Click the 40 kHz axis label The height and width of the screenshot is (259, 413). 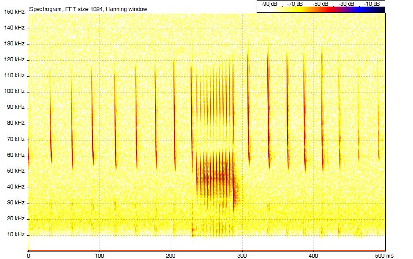(15, 187)
